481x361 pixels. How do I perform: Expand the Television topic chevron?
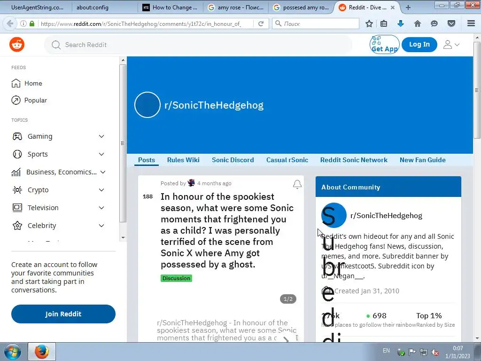pyautogui.click(x=101, y=208)
